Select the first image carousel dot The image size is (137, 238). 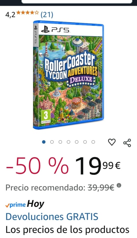click(x=44, y=142)
